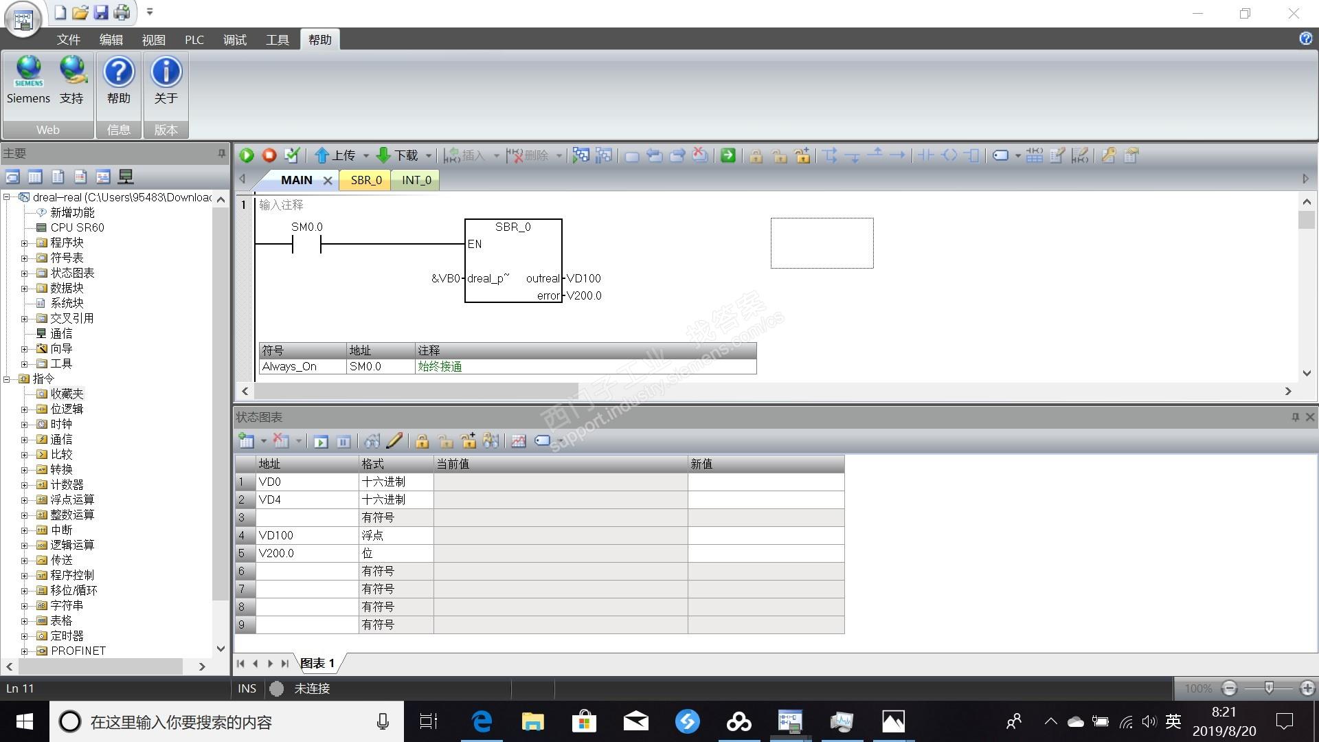Viewport: 1319px width, 742px height.
Task: Click the Upload (上传) arrow icon
Action: [x=322, y=156]
